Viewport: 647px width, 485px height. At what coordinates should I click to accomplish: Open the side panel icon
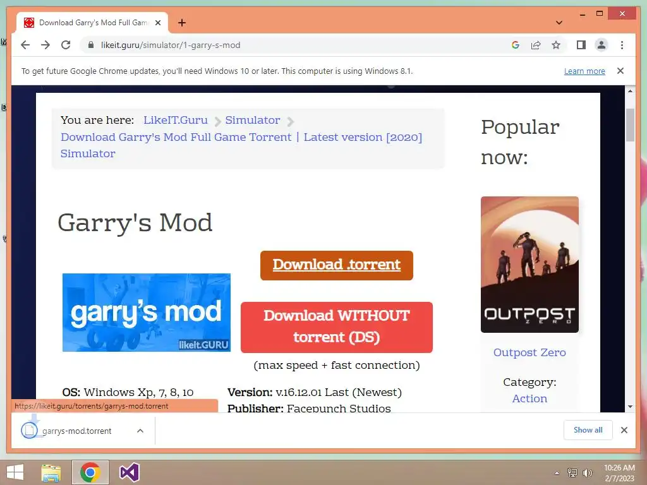(x=581, y=45)
